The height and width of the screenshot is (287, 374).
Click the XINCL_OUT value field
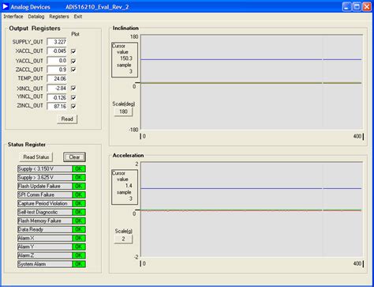(57, 89)
